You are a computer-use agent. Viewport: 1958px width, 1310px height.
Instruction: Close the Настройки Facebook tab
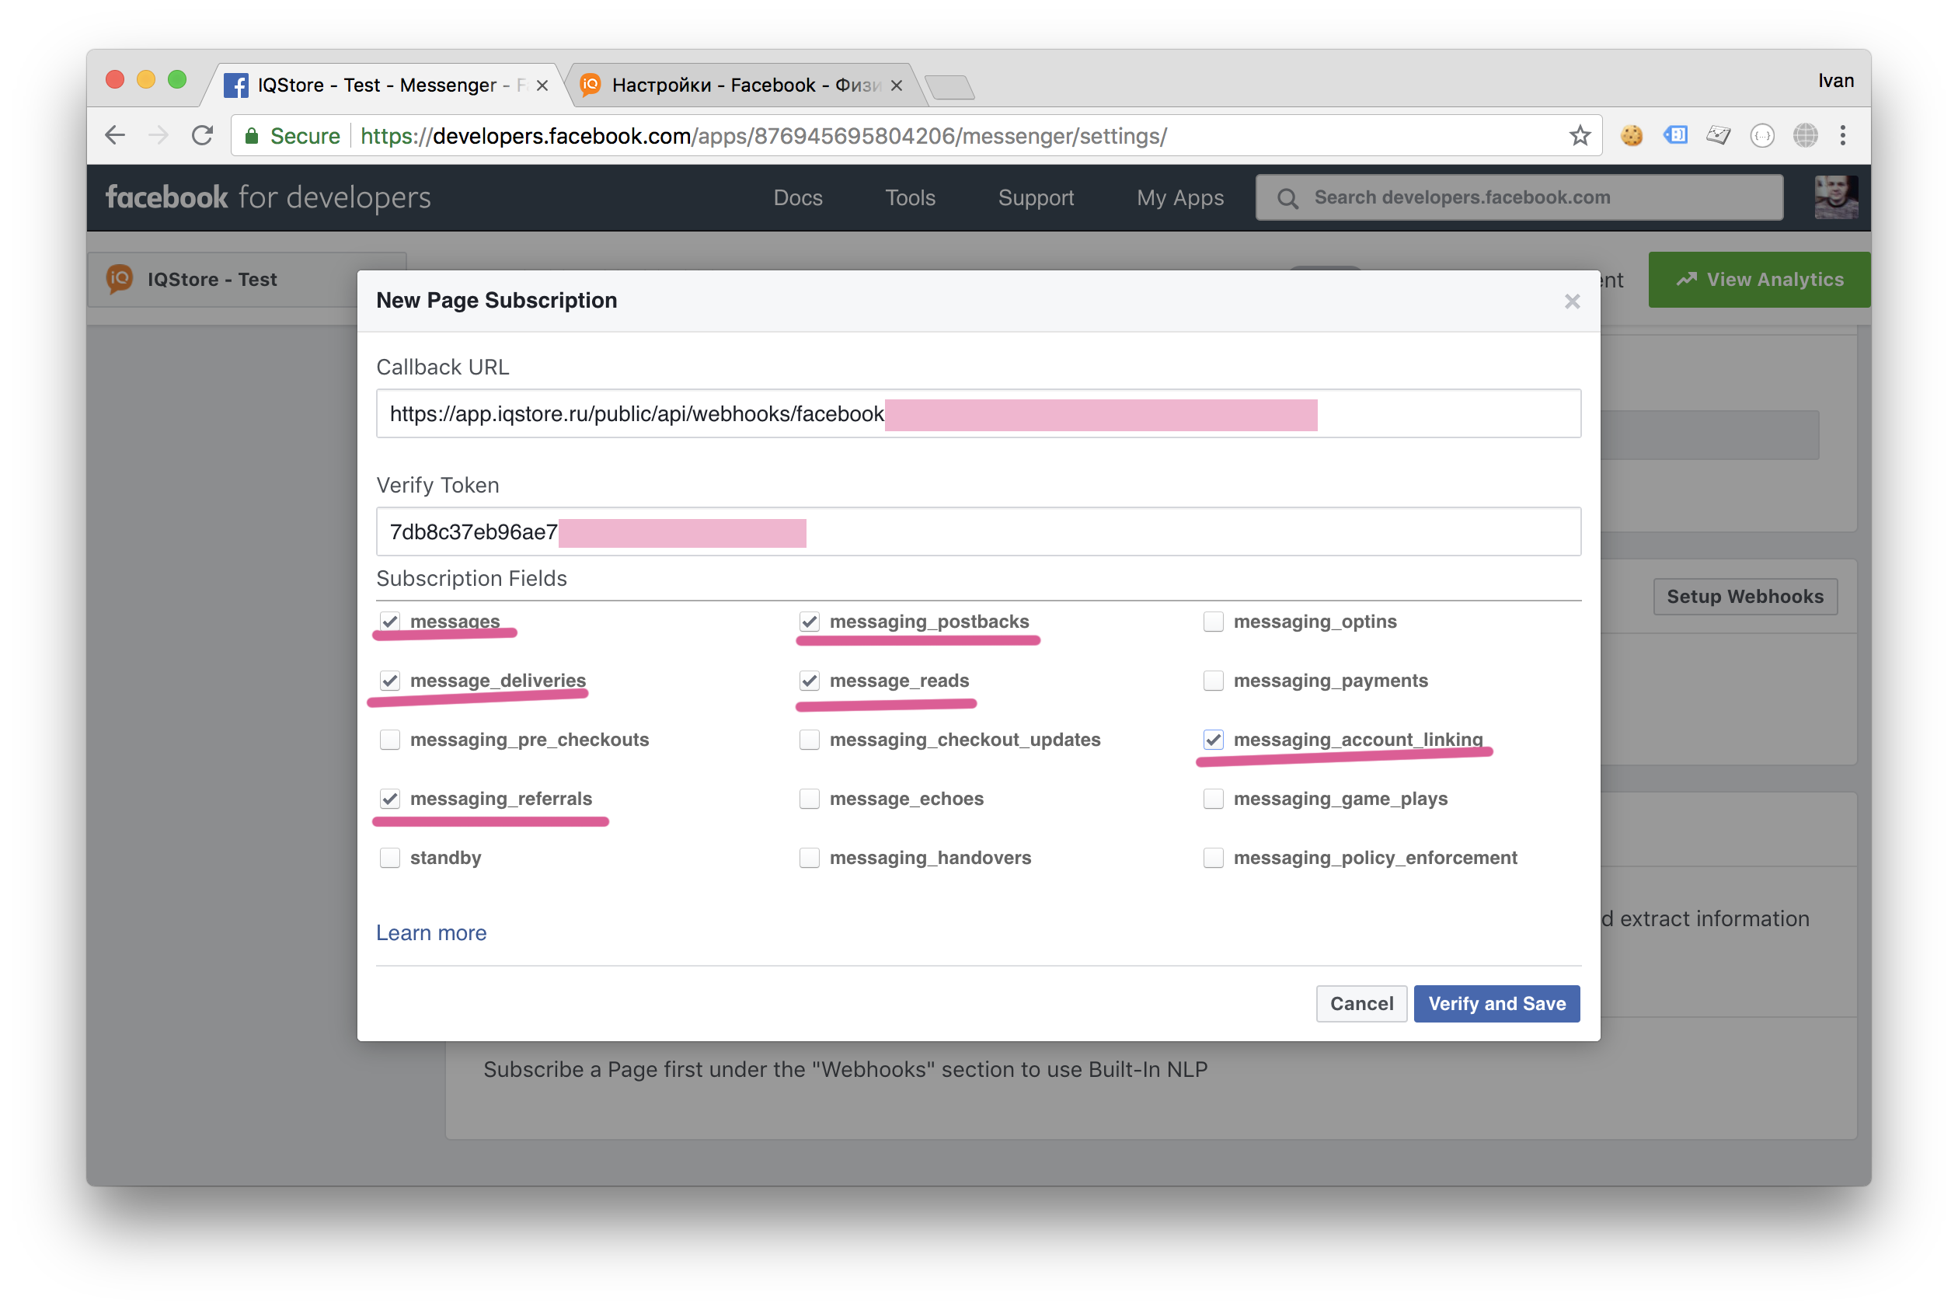(x=897, y=85)
